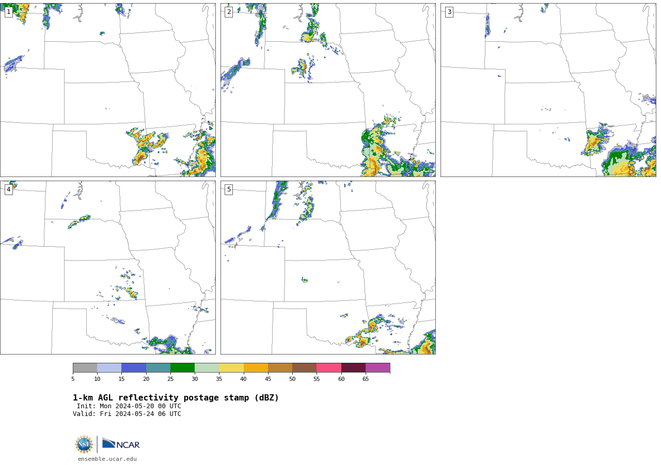The height and width of the screenshot is (465, 661).
Task: Click the ensemble.ucar.edu text
Action: [107, 459]
